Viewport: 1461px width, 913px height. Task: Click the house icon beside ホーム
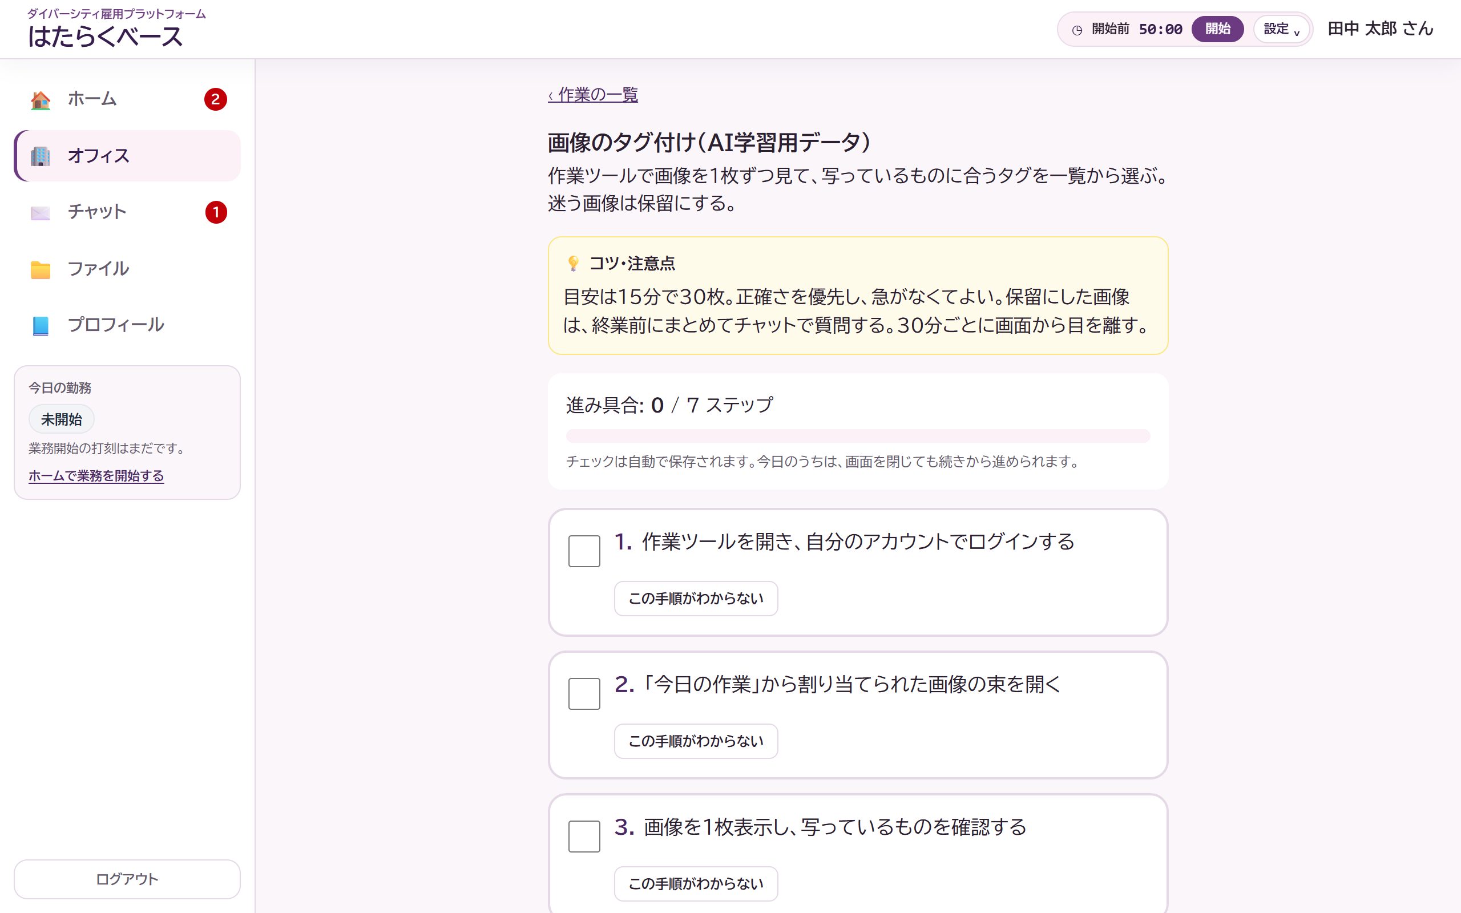click(41, 100)
